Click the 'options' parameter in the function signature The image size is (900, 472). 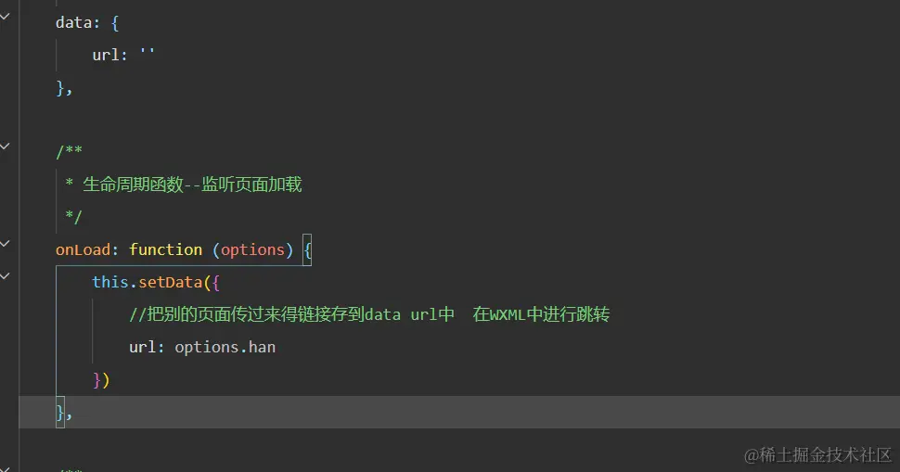pyautogui.click(x=252, y=249)
